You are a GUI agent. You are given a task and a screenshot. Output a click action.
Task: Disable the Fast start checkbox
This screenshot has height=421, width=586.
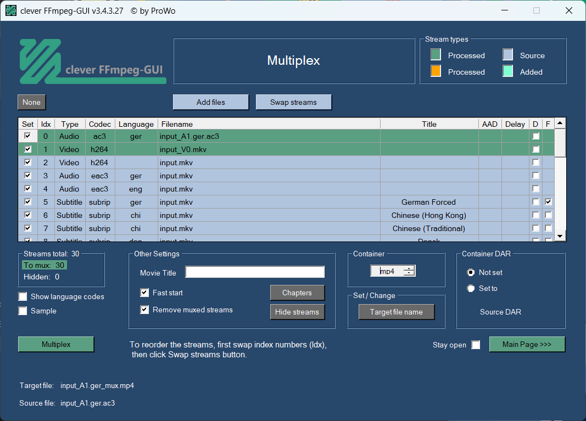pyautogui.click(x=145, y=293)
